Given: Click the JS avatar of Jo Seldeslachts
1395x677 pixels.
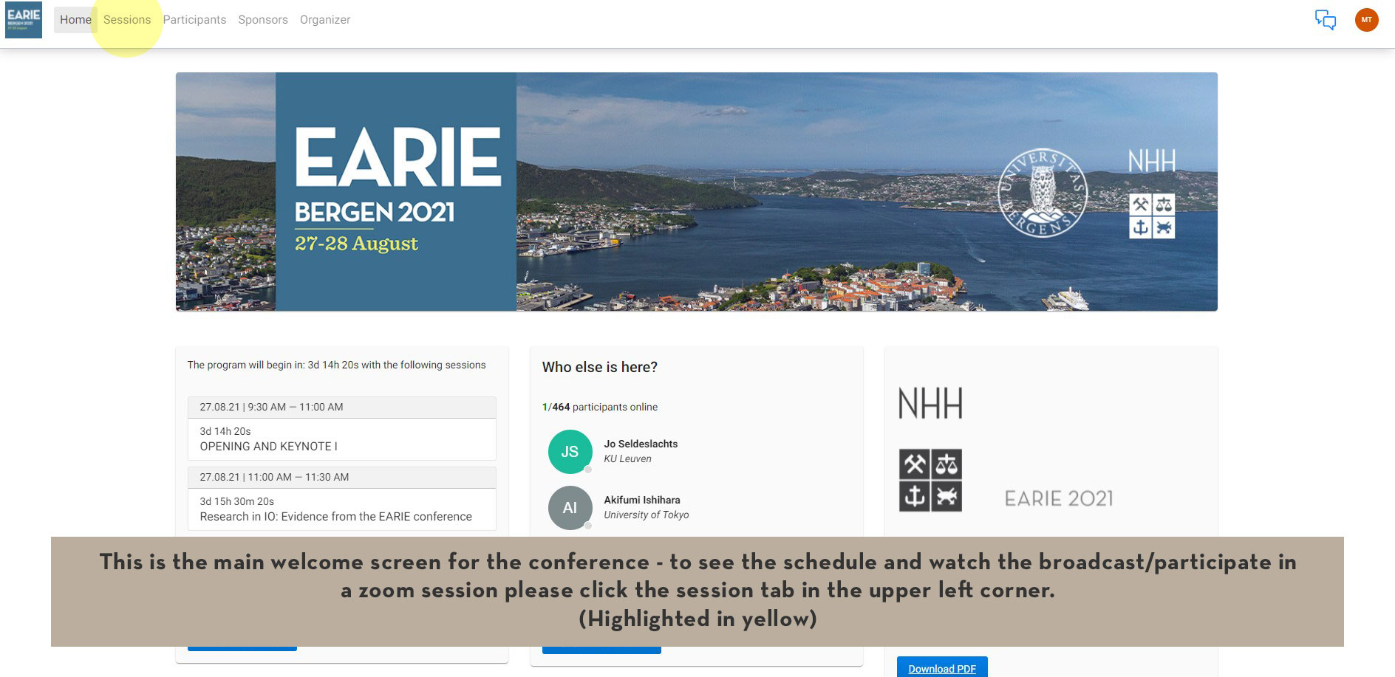Looking at the screenshot, I should tap(570, 451).
